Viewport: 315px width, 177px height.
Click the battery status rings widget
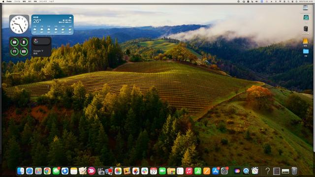[19, 47]
